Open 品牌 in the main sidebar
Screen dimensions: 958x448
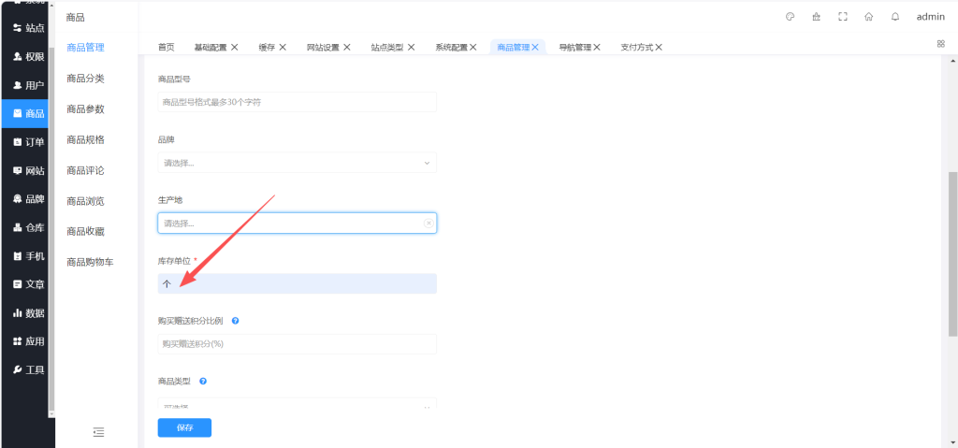(28, 199)
